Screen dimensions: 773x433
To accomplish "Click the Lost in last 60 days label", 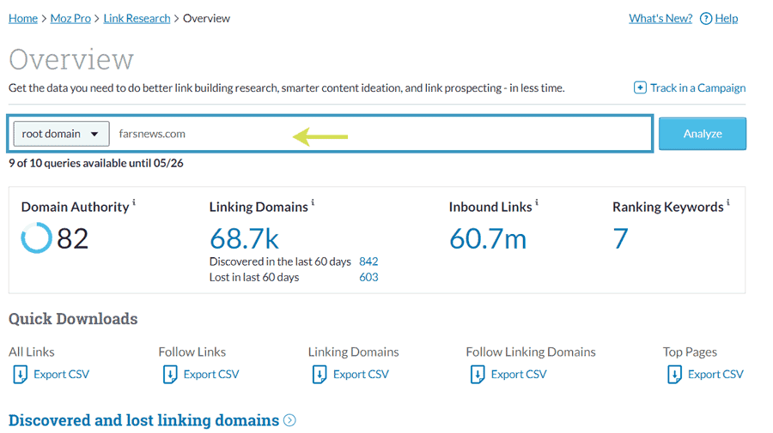I will pyautogui.click(x=254, y=277).
